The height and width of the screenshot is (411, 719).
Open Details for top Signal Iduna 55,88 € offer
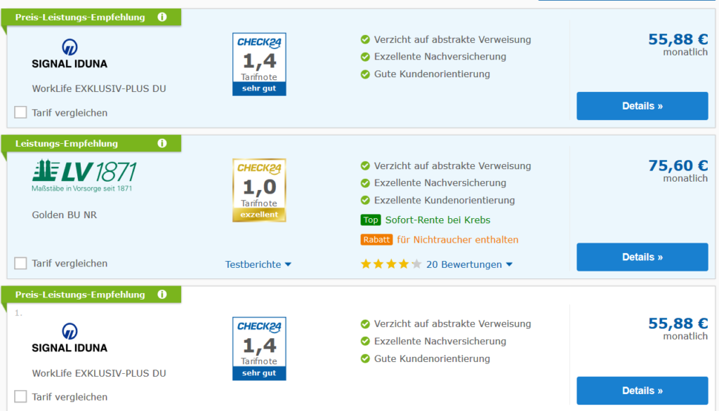(642, 106)
